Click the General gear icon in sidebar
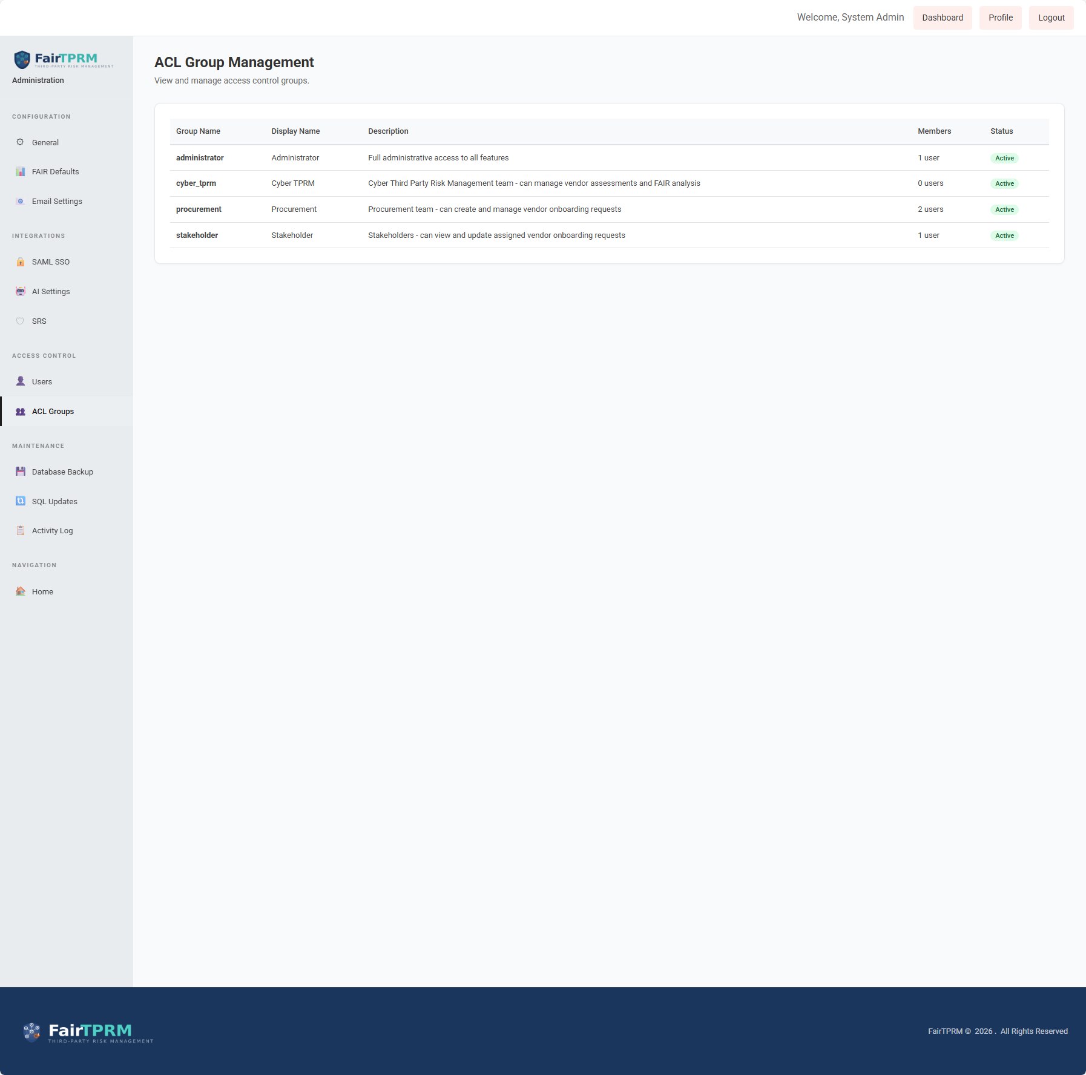The width and height of the screenshot is (1086, 1075). [x=20, y=142]
